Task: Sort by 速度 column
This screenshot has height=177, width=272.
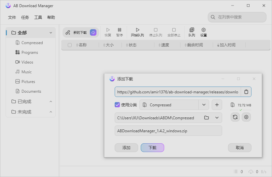Action: pos(164,45)
